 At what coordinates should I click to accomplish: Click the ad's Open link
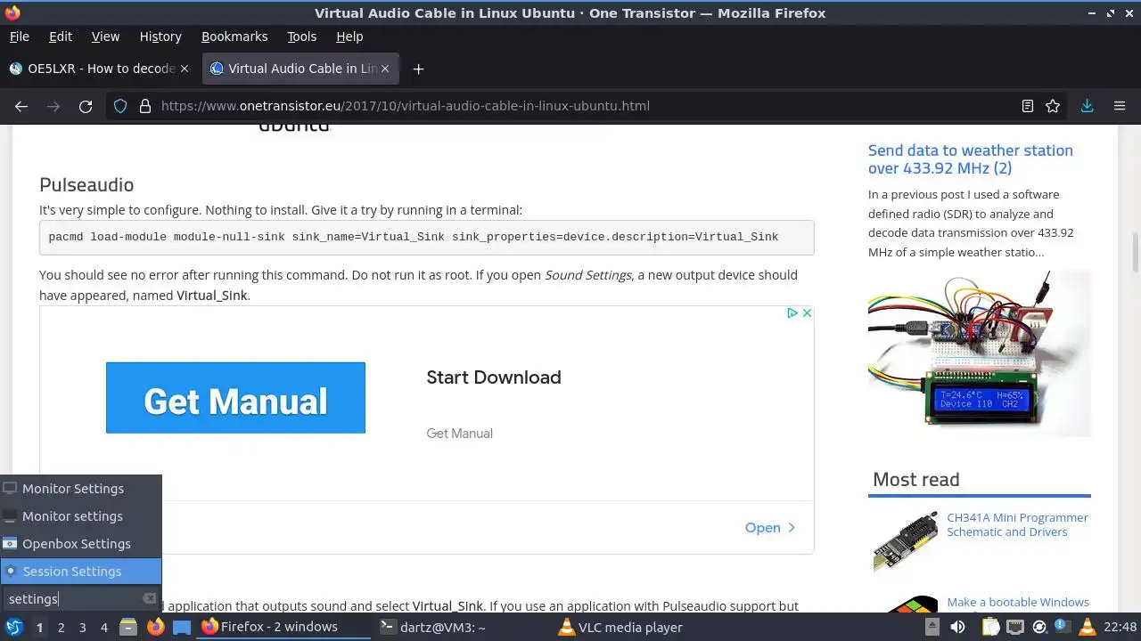coord(770,528)
